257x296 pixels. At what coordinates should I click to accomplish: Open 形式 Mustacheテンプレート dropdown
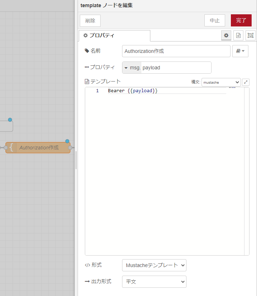(x=154, y=265)
